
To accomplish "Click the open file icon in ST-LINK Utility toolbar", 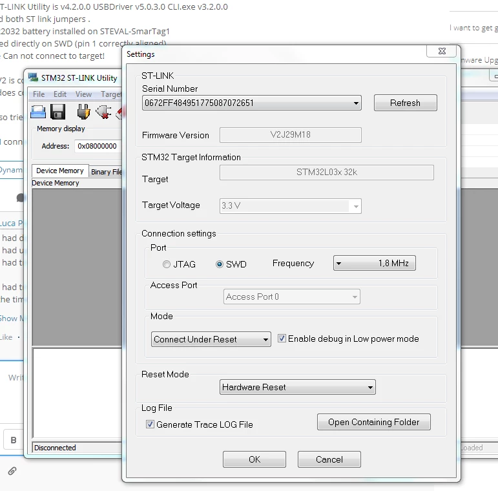I will point(38,112).
